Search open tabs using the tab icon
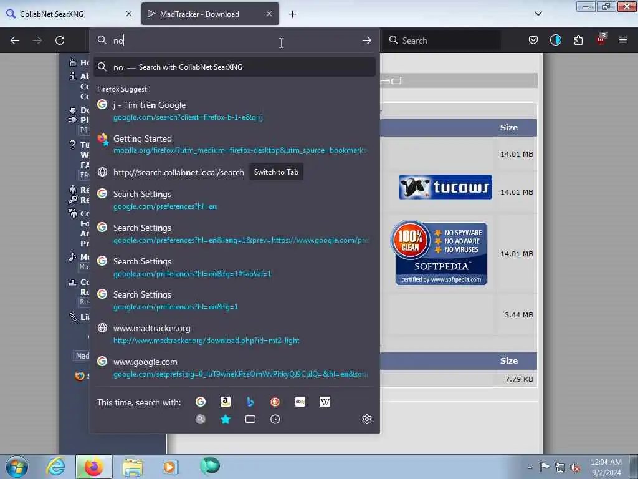The height and width of the screenshot is (479, 638). click(x=250, y=419)
